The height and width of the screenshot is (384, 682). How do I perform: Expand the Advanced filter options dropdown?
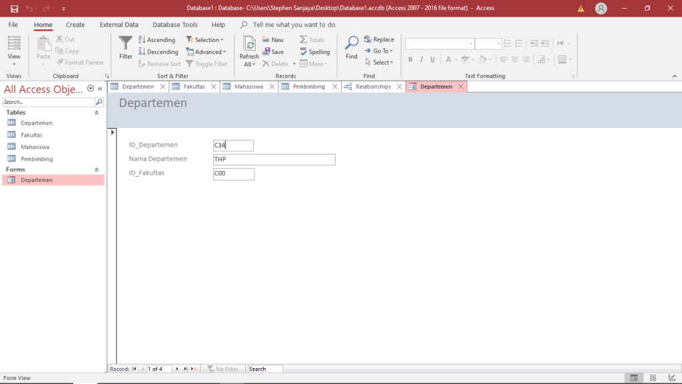coord(210,52)
